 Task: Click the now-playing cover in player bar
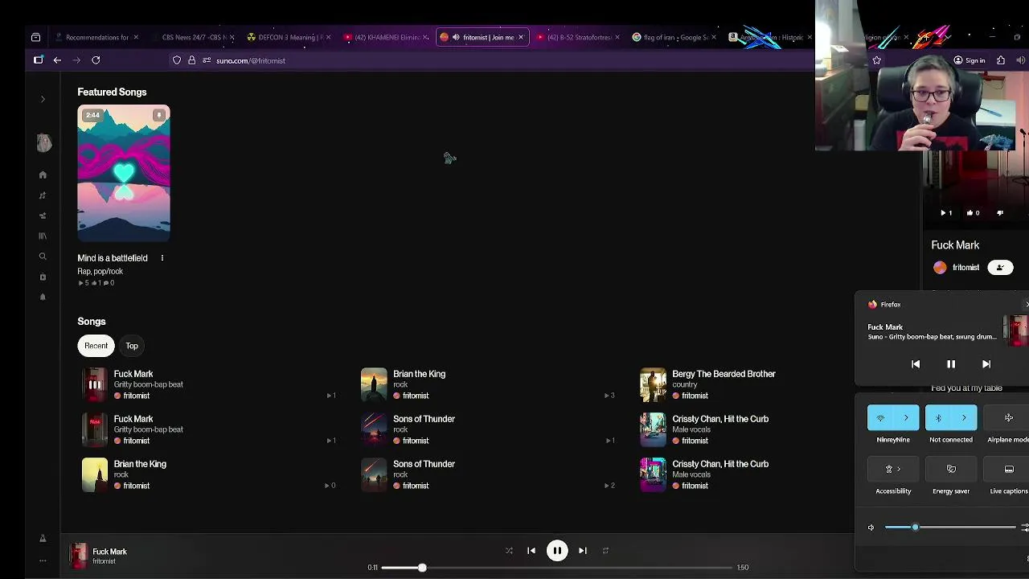pyautogui.click(x=78, y=556)
